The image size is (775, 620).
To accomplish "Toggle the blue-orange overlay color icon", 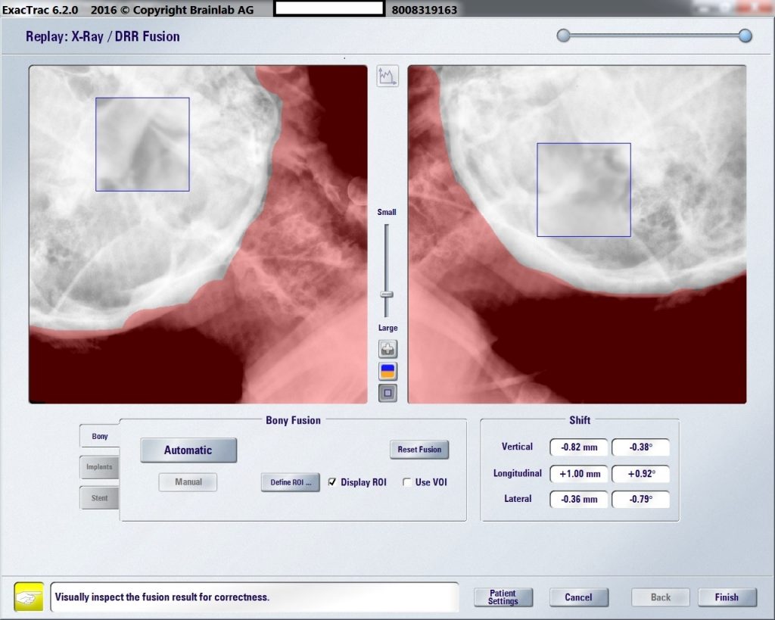I will pyautogui.click(x=387, y=372).
